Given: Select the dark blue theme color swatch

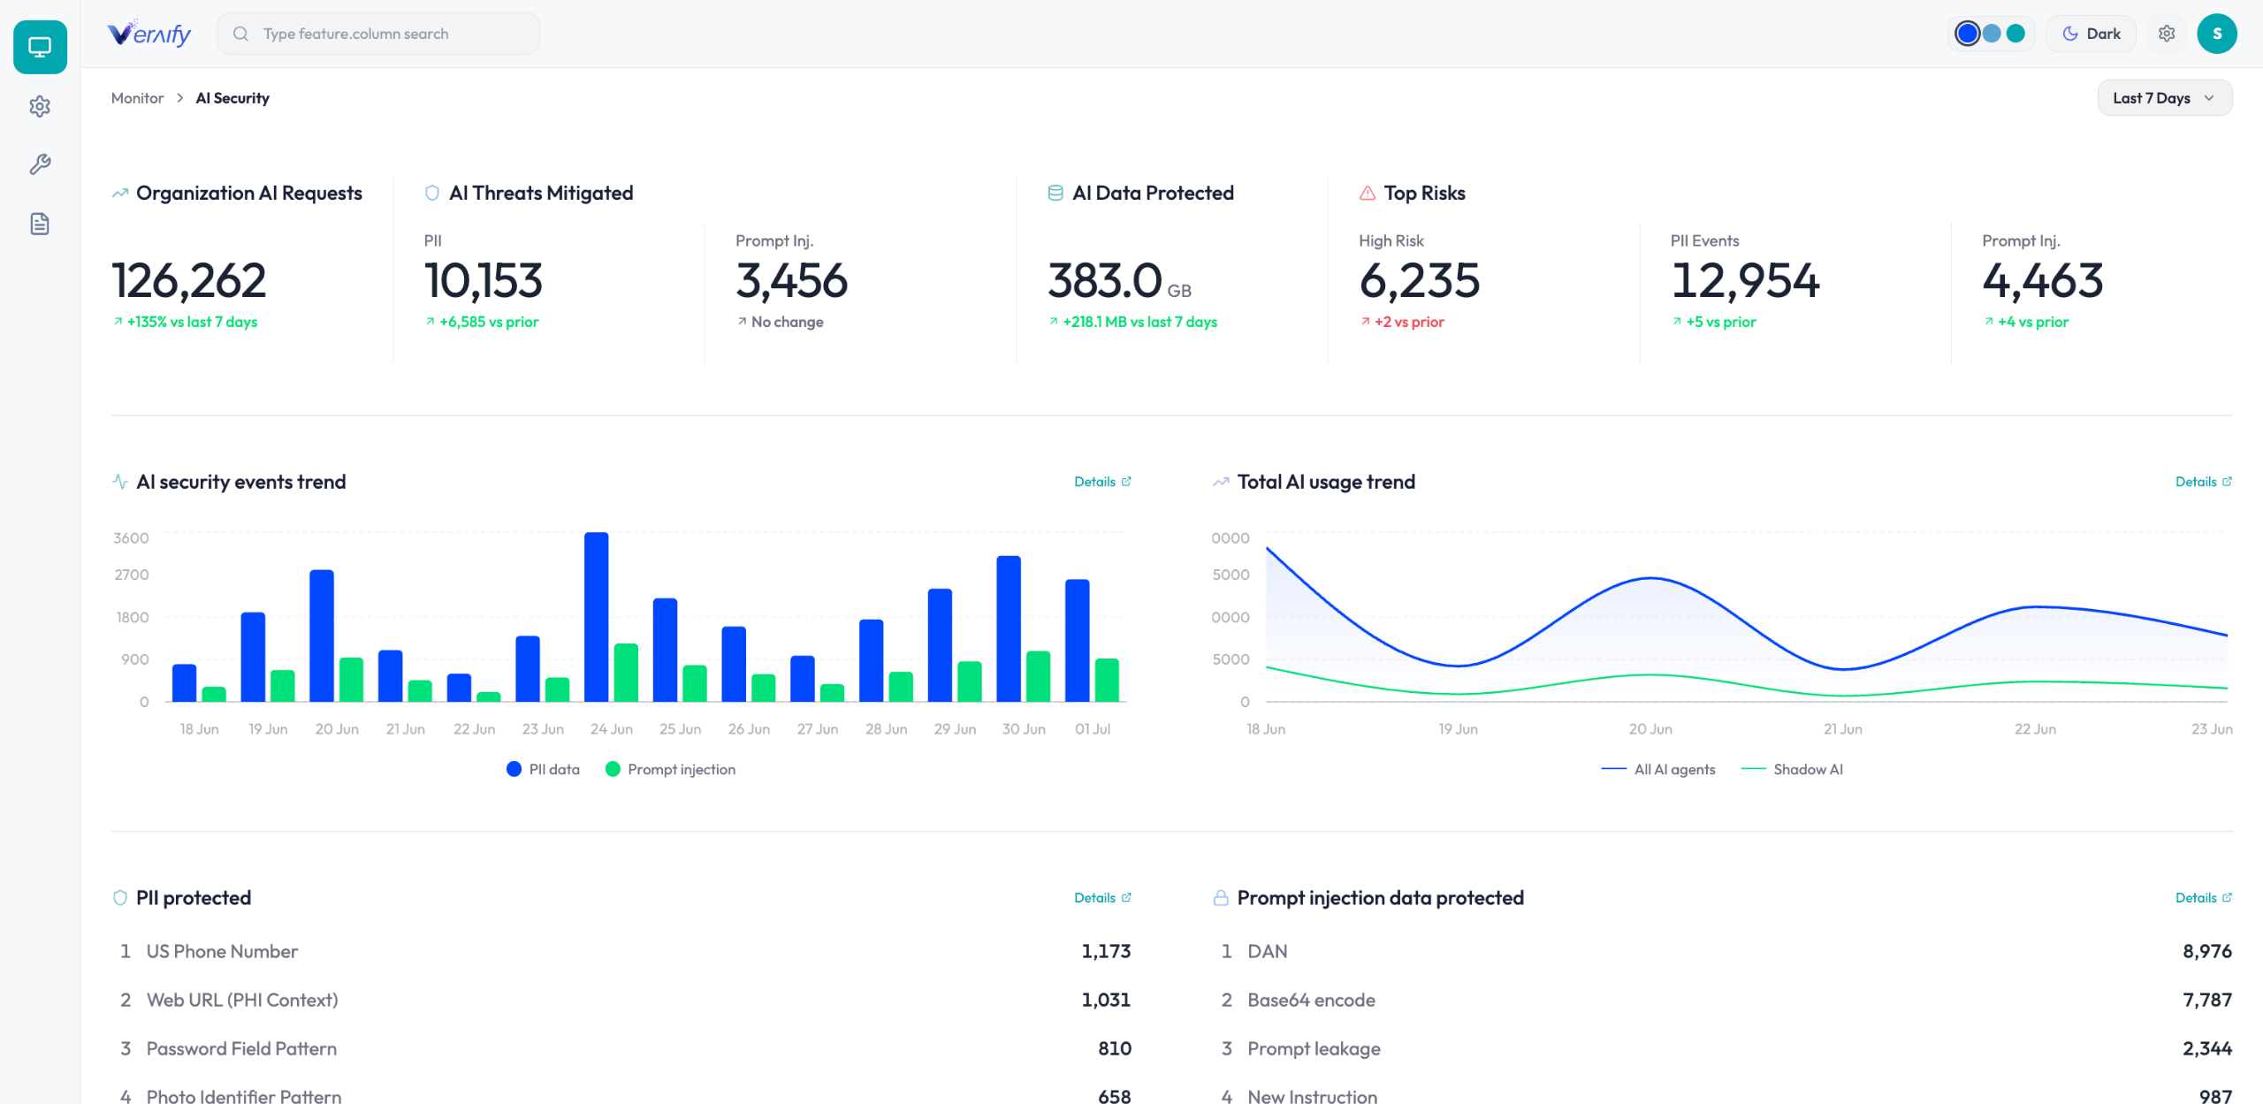Looking at the screenshot, I should 1968,34.
